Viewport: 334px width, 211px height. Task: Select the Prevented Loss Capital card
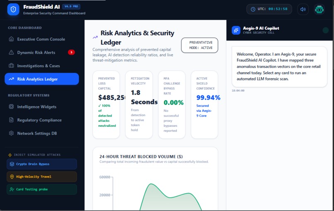(106, 104)
